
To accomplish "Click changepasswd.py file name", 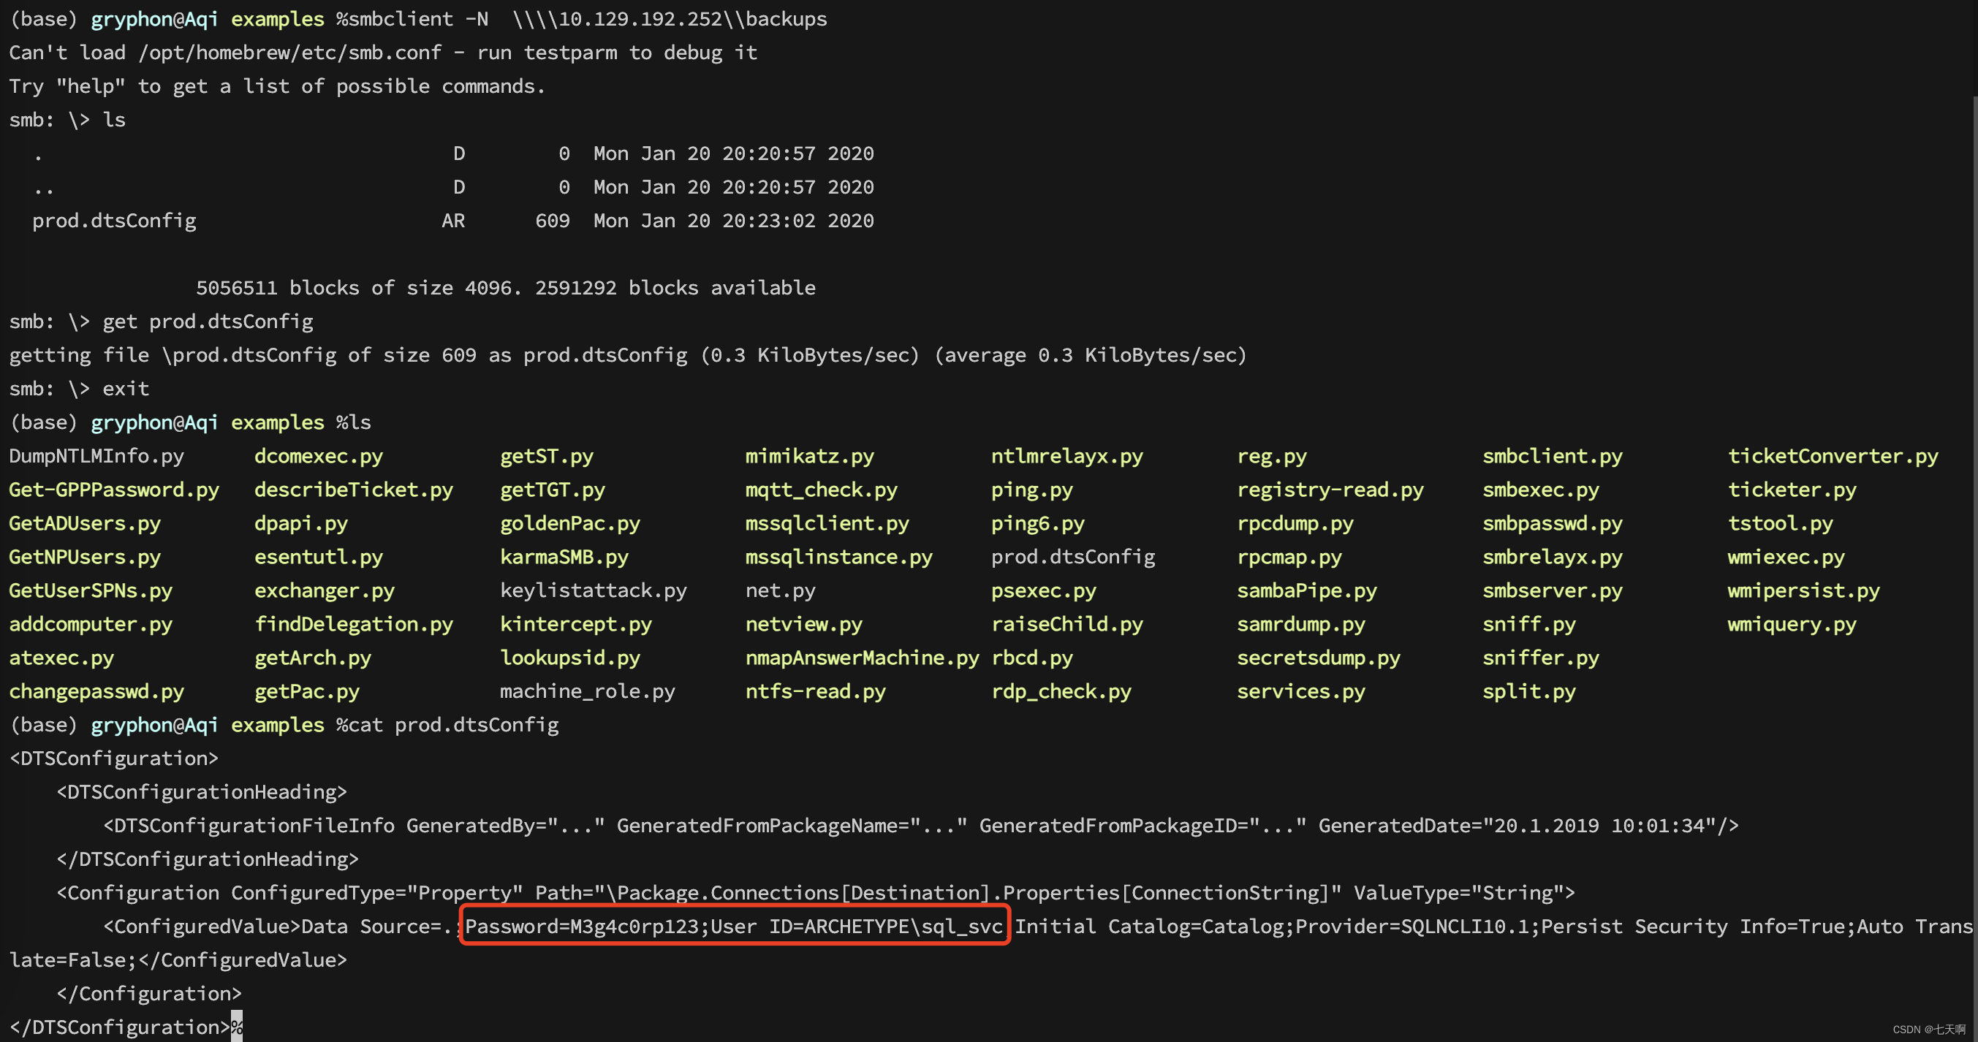I will pyautogui.click(x=96, y=692).
